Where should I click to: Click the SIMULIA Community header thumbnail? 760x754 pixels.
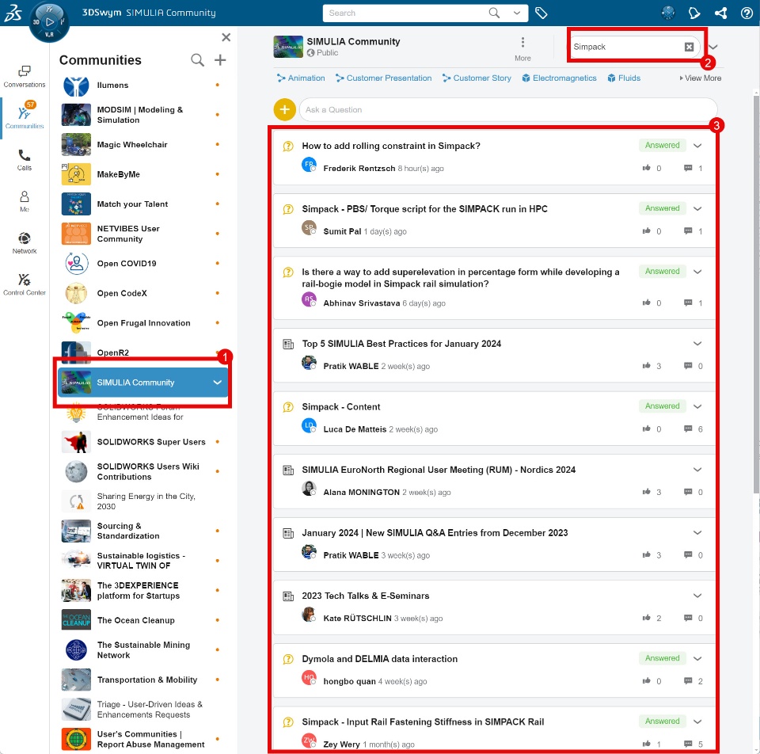(x=288, y=47)
